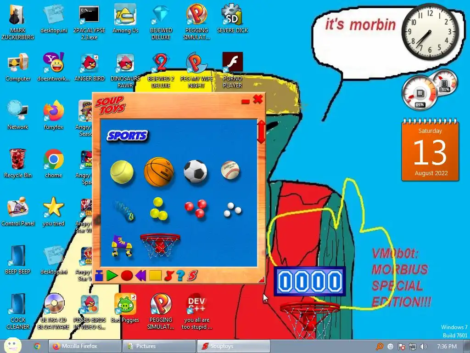
Task: Click the green play triangle in Souptoys
Action: (112, 275)
